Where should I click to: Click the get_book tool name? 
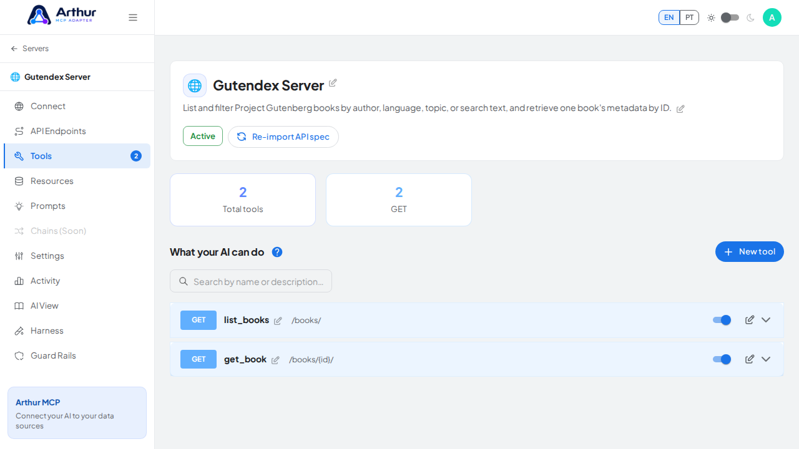[245, 359]
